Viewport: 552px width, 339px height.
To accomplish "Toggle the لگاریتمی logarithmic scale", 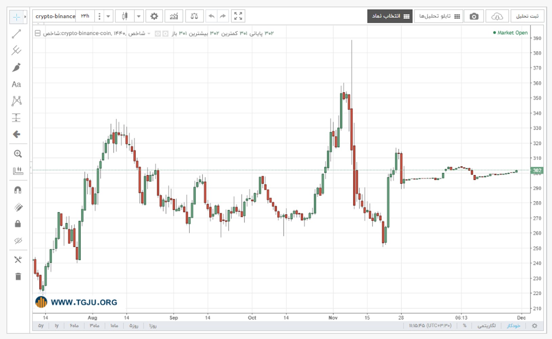I will (x=487, y=326).
